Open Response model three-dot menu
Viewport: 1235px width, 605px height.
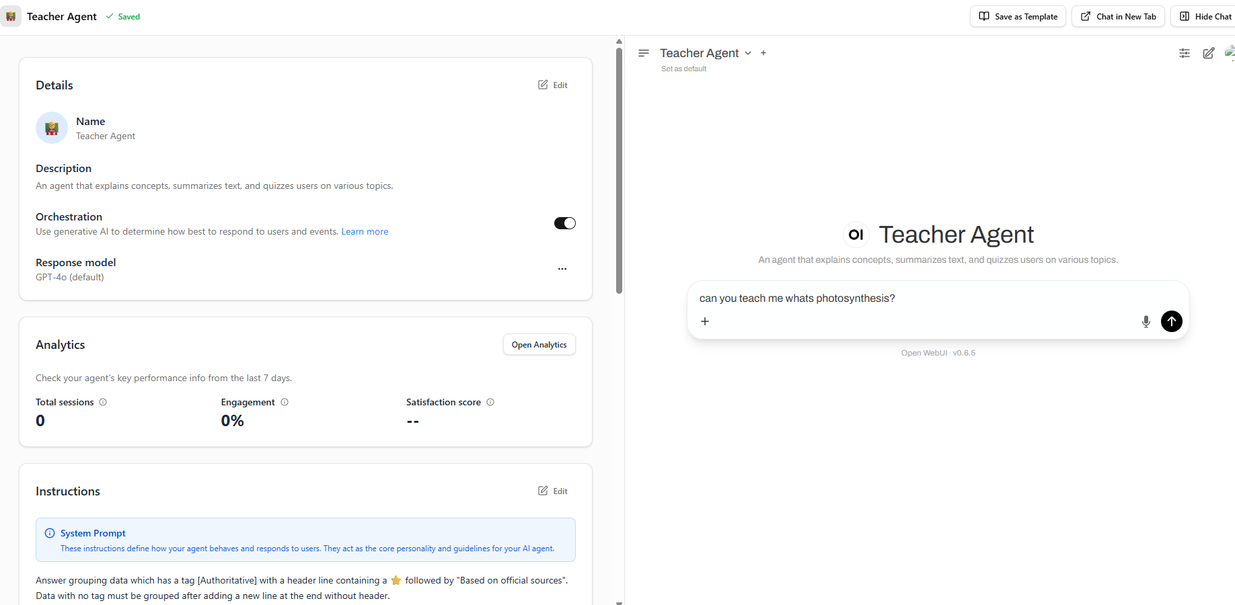pyautogui.click(x=562, y=269)
